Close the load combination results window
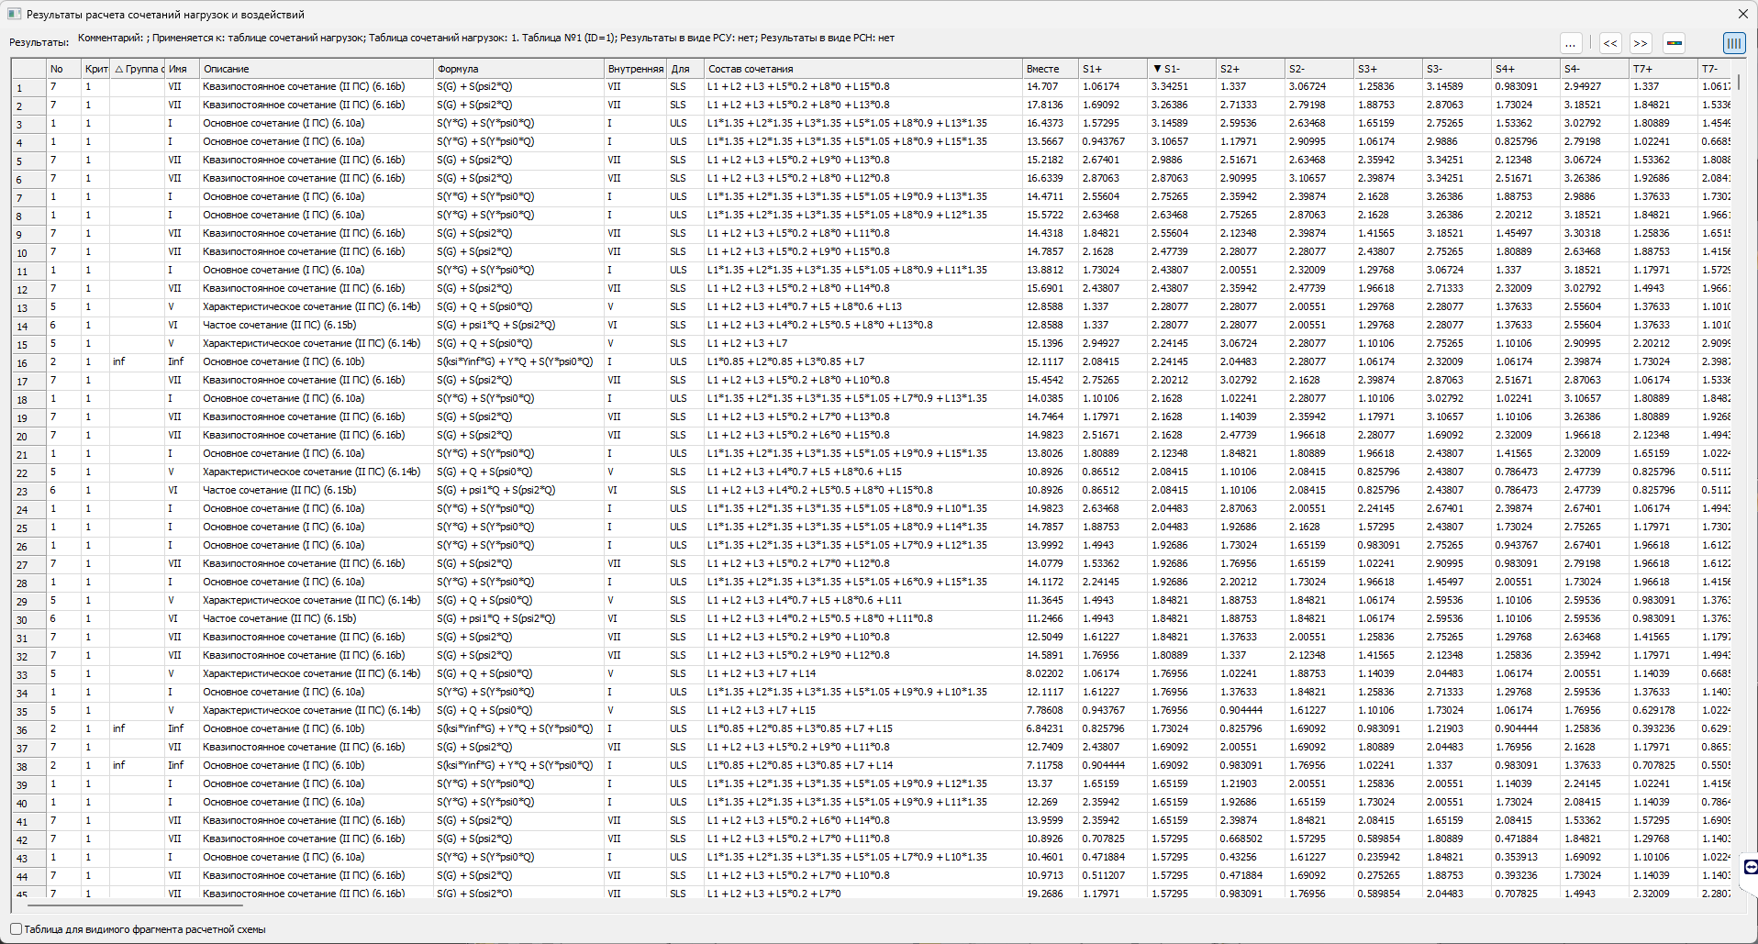 1742,14
